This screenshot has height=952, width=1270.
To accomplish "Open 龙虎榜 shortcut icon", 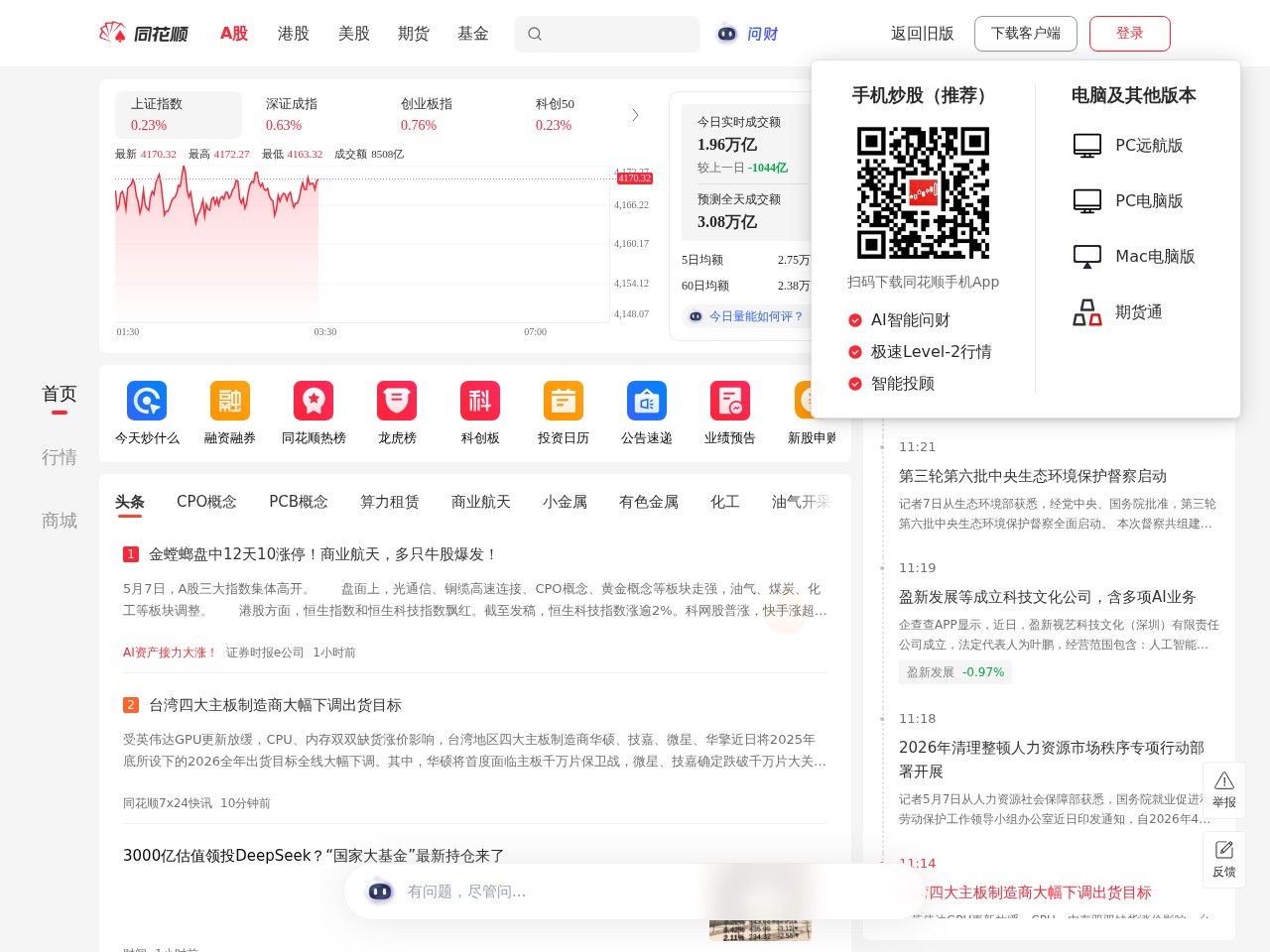I will click(x=397, y=401).
